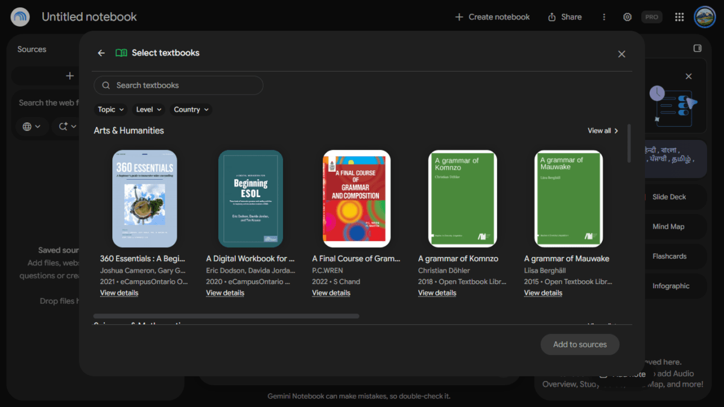The image size is (724, 407).
Task: View details for A Digital Workbook
Action: pos(225,293)
